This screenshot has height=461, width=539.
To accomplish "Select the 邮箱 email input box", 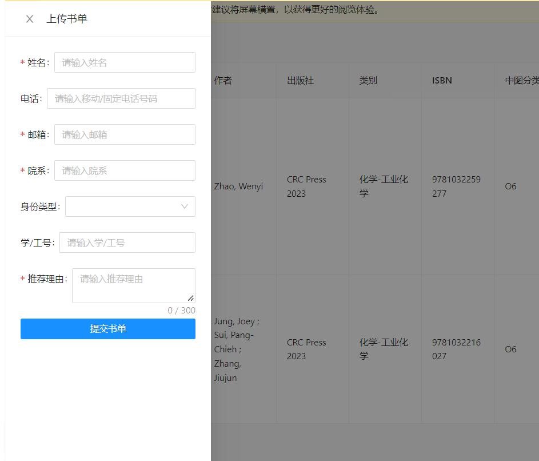I will point(125,134).
